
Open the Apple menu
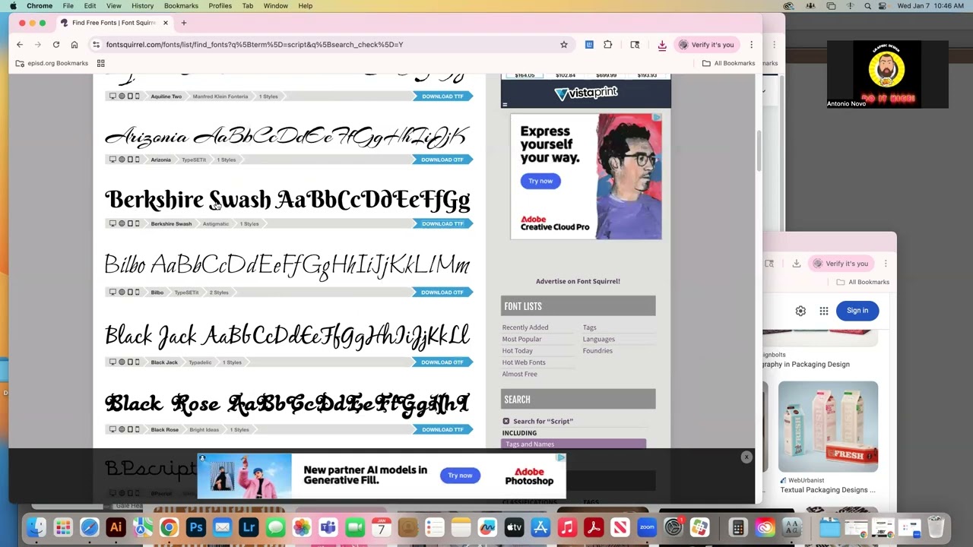13,6
